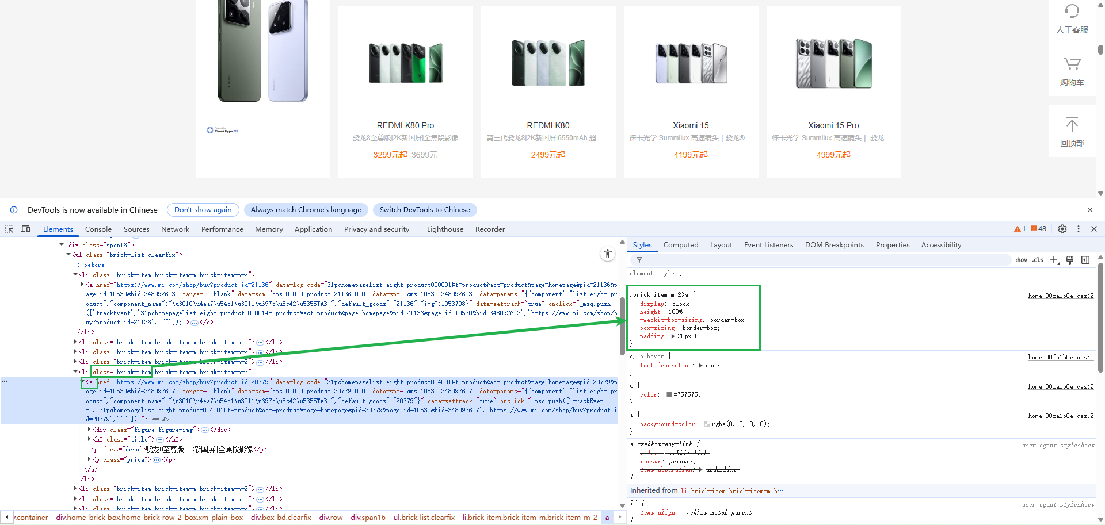Click the accessibility tree toggle button
The image size is (1105, 525).
pyautogui.click(x=608, y=254)
